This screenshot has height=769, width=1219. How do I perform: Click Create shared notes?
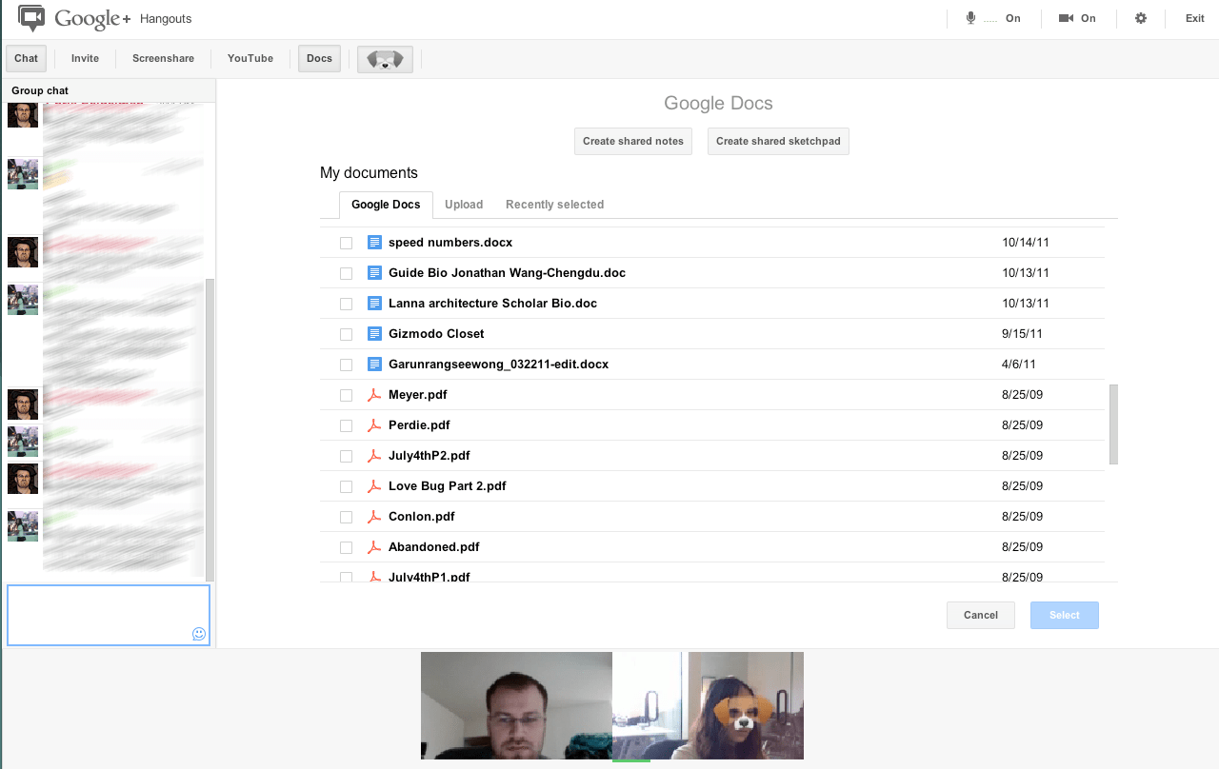[633, 141]
